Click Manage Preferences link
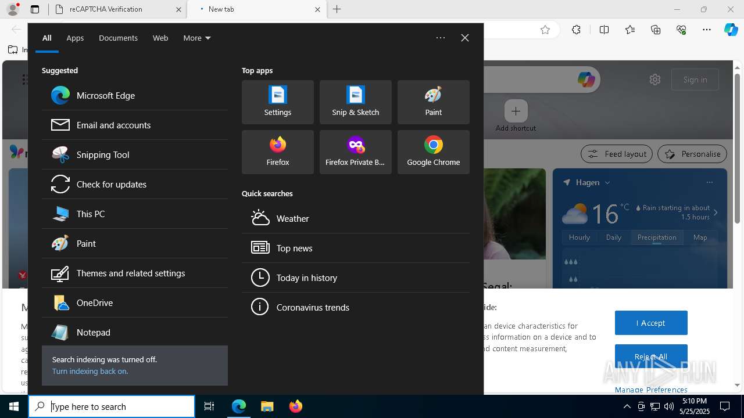 [651, 390]
